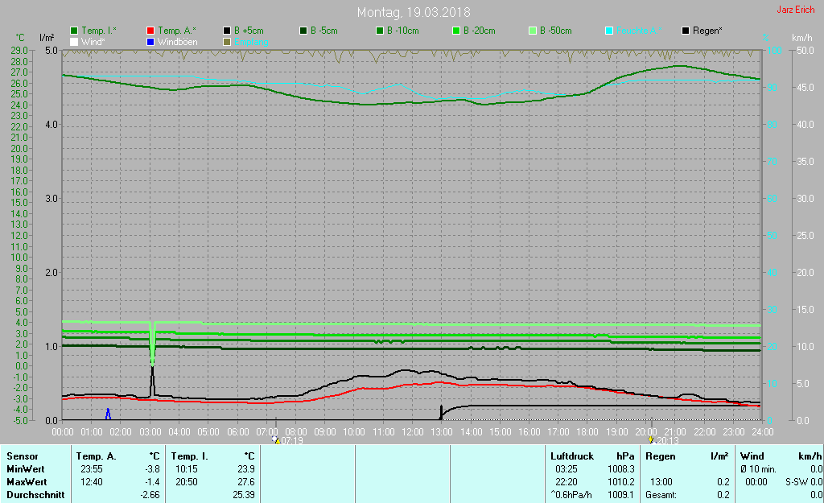Click the Sensor header in the table
The image size is (824, 503).
click(x=23, y=456)
